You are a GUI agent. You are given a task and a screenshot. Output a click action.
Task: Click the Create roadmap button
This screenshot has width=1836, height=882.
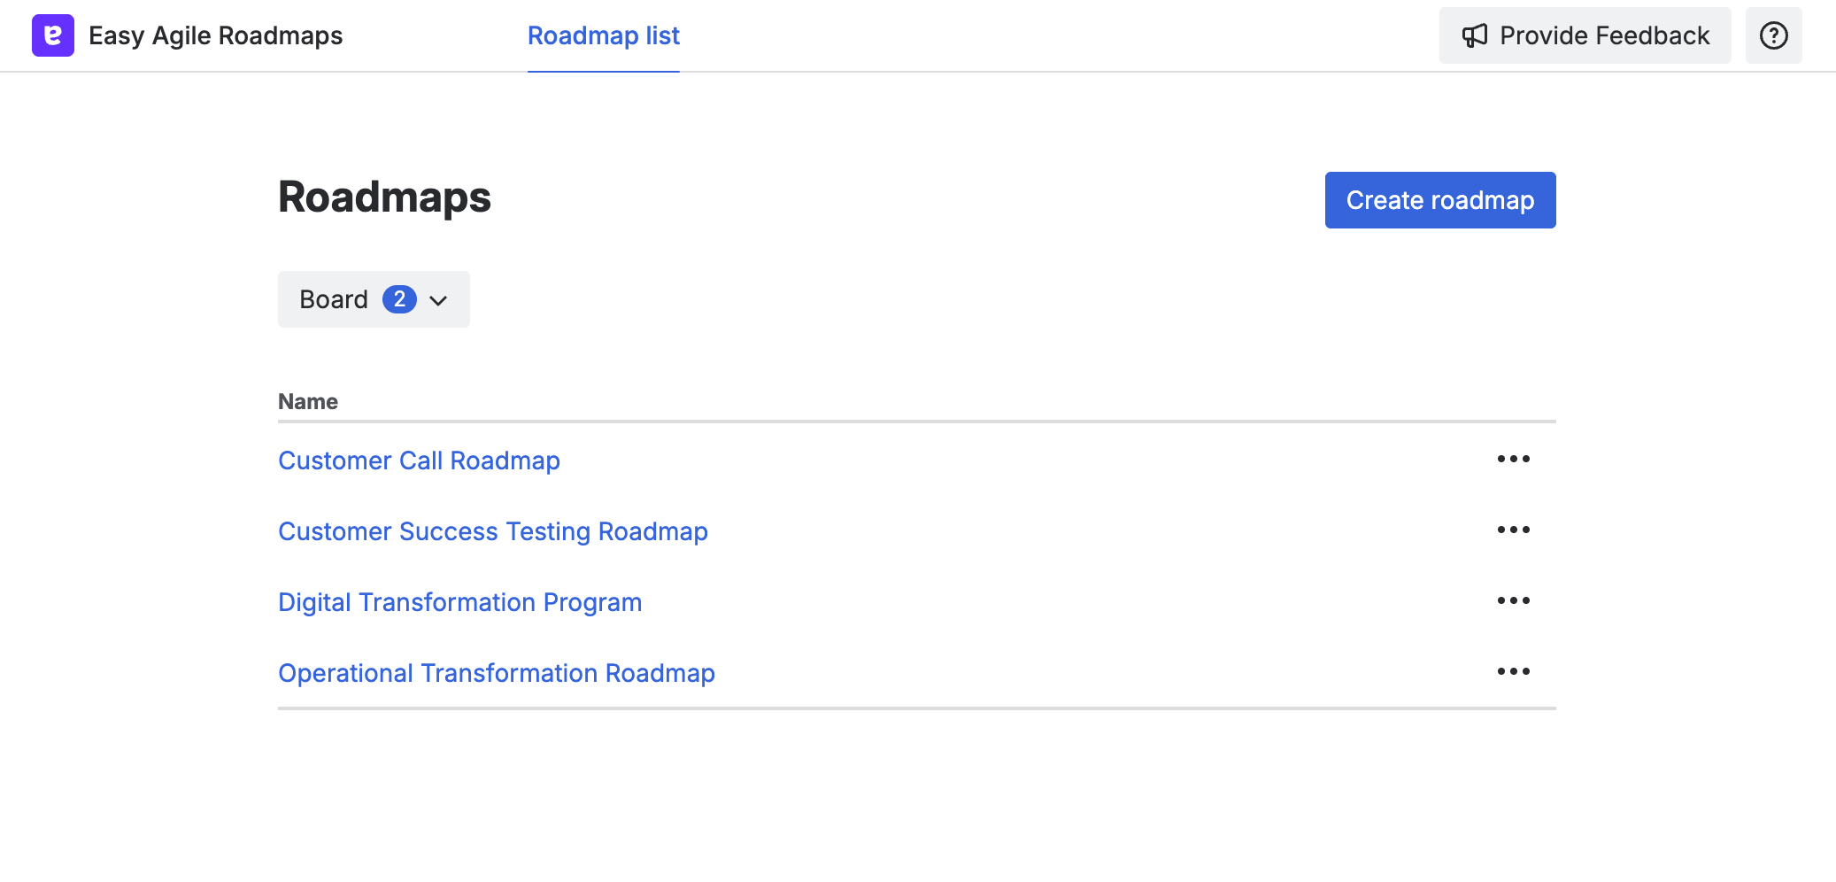pyautogui.click(x=1439, y=200)
